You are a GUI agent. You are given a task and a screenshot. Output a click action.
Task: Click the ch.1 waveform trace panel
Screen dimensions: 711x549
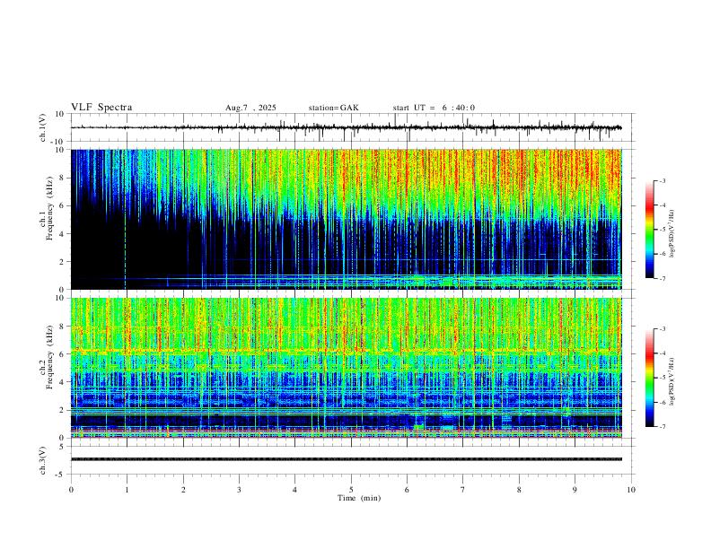click(x=352, y=127)
